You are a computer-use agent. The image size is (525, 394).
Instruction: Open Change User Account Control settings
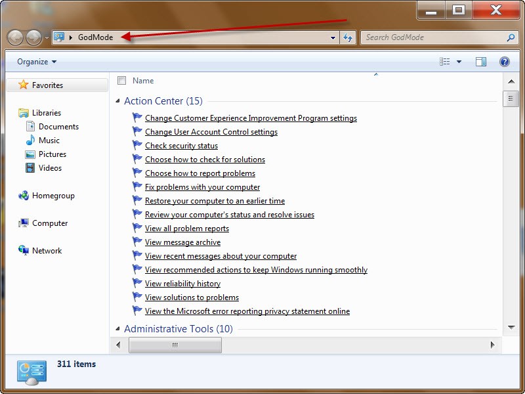coord(211,132)
